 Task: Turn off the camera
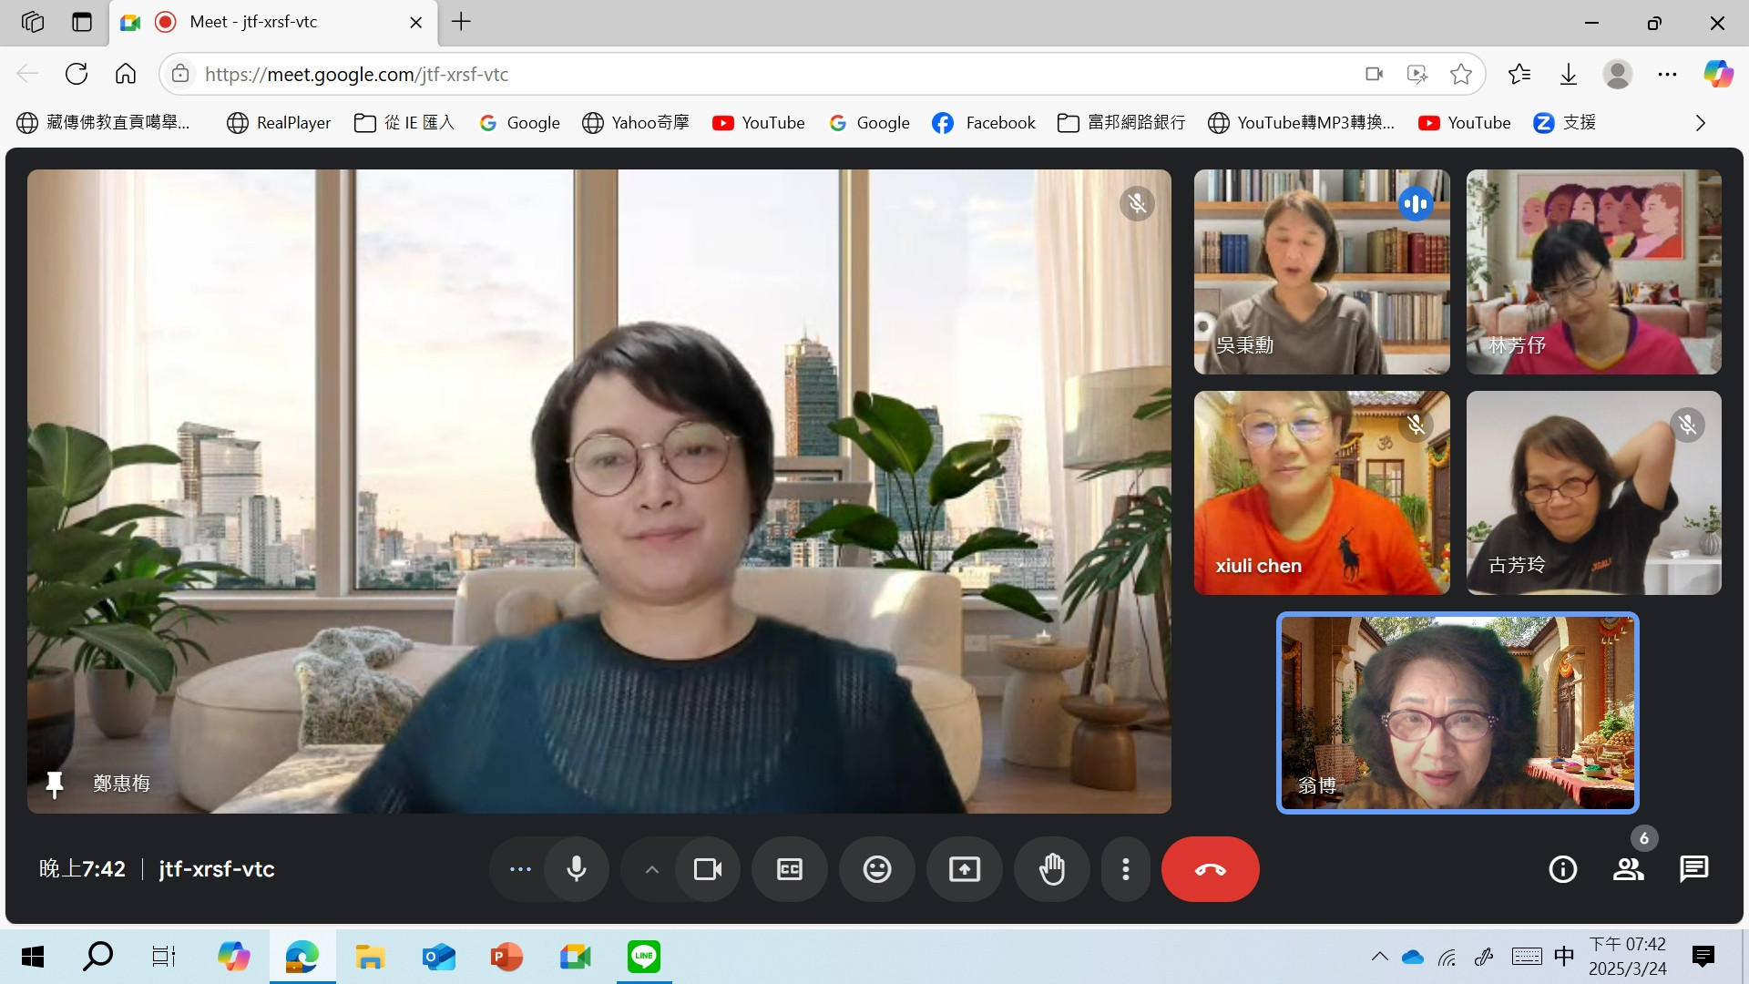pos(707,869)
